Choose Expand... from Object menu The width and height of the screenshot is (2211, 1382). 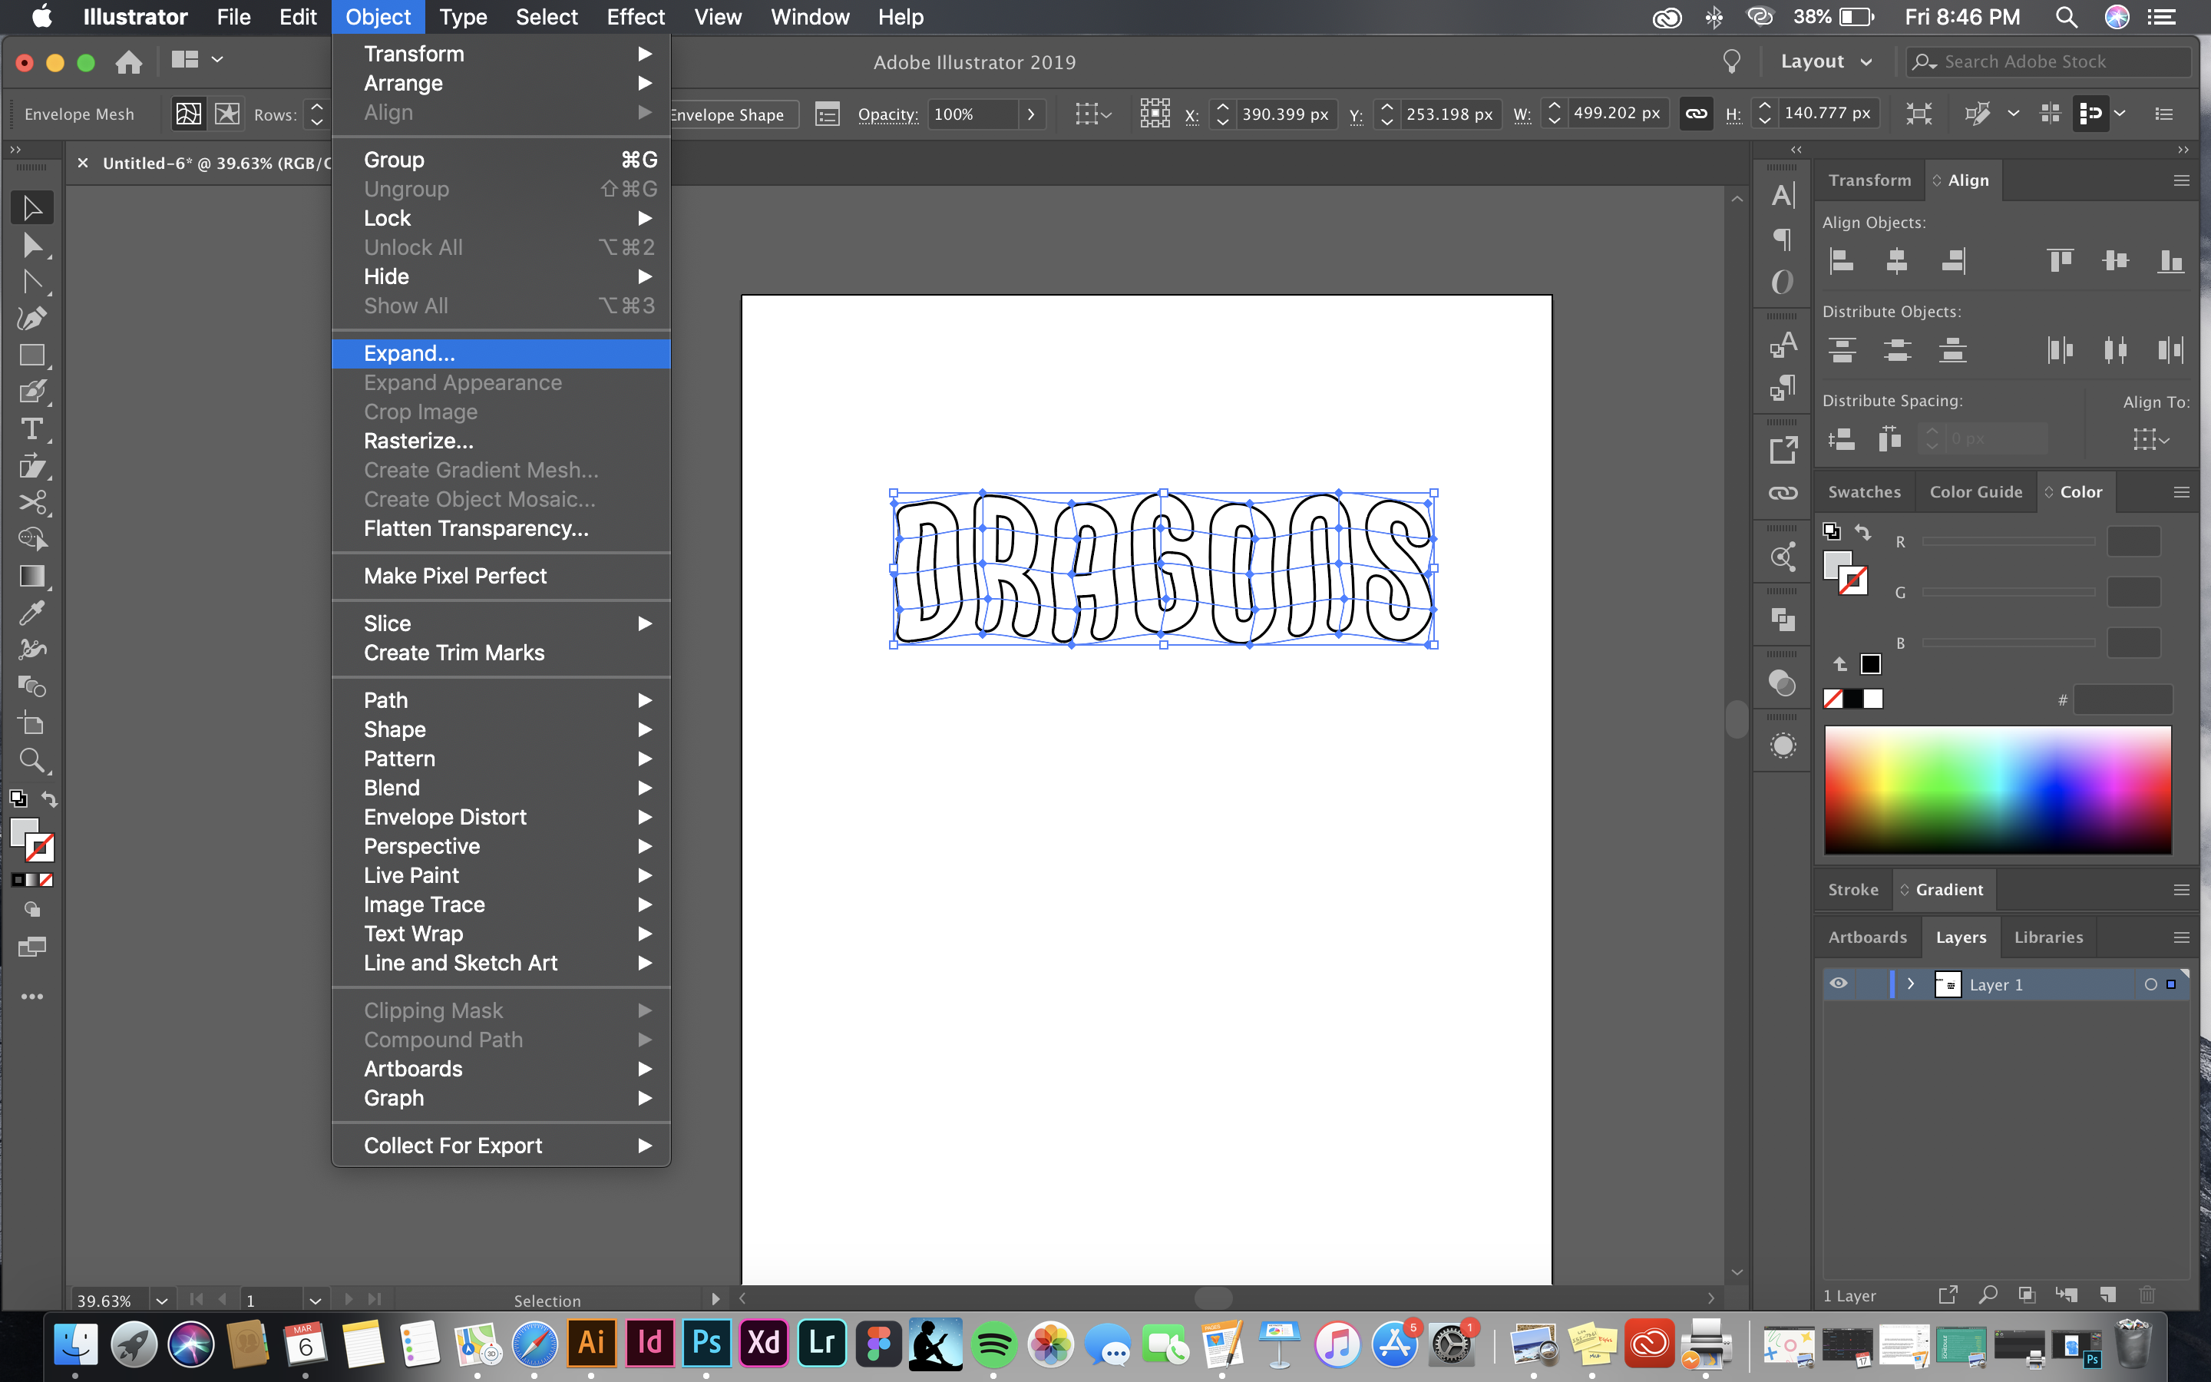[501, 354]
